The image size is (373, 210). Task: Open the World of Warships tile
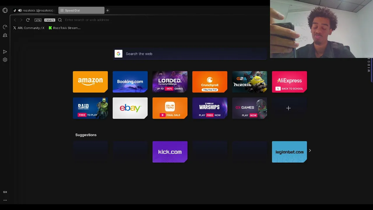(210, 108)
